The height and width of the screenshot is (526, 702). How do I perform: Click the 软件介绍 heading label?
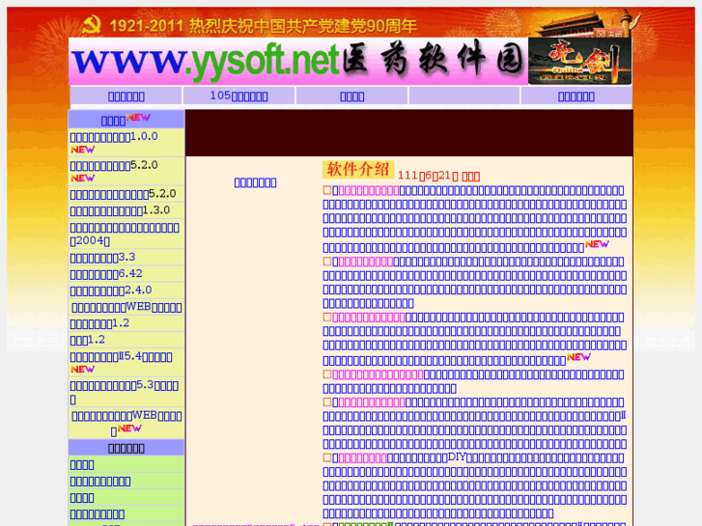(358, 169)
